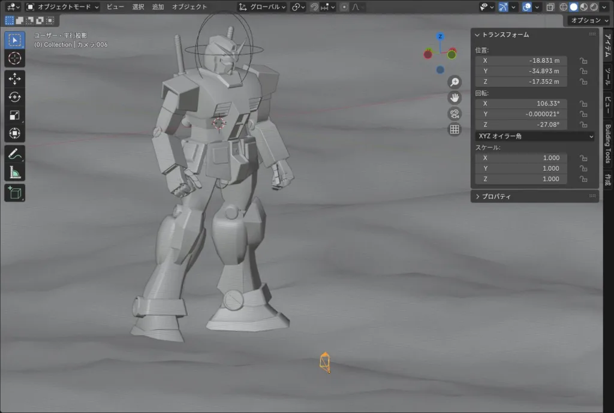Open the オブジェクトモード mode dropdown
This screenshot has width=614, height=413.
click(62, 7)
